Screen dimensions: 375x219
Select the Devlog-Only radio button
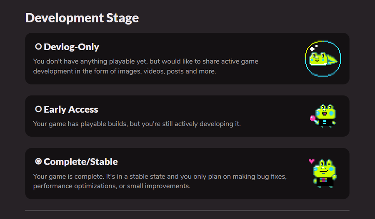[x=38, y=47]
